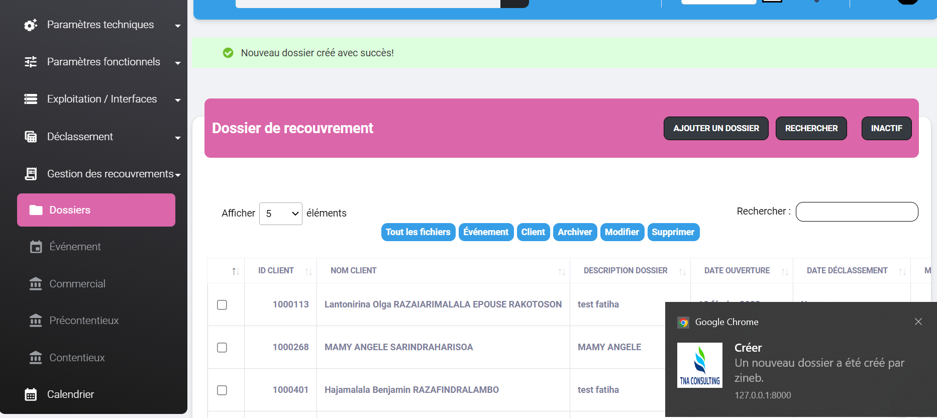The width and height of the screenshot is (937, 418).
Task: Click the Exploitation / Interfaces server icon
Action: tap(31, 99)
